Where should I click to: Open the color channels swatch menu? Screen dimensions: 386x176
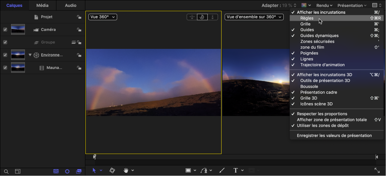point(306,5)
